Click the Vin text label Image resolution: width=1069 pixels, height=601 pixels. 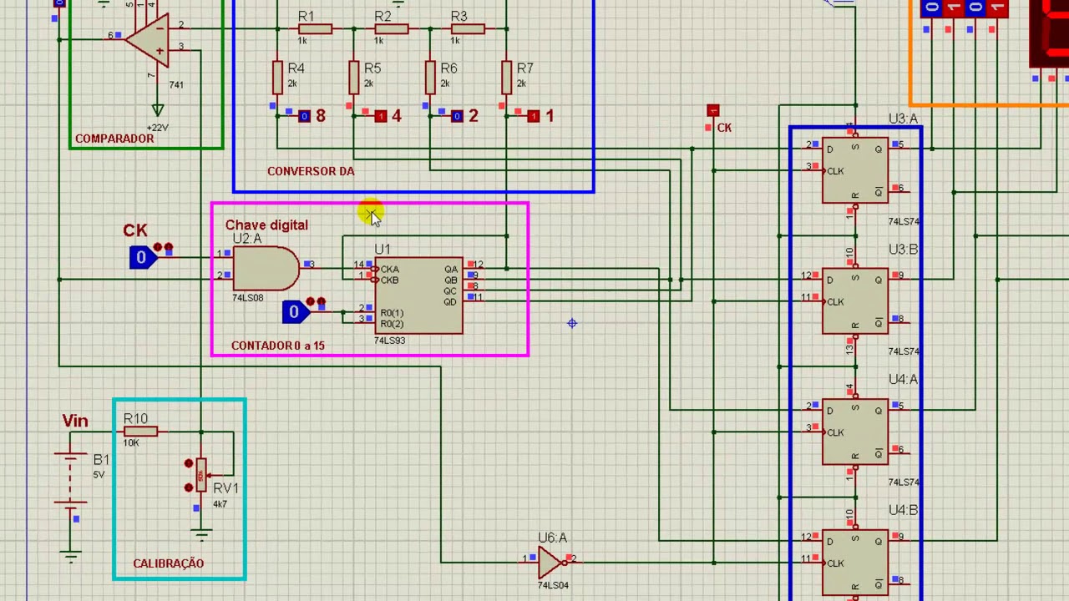[75, 421]
